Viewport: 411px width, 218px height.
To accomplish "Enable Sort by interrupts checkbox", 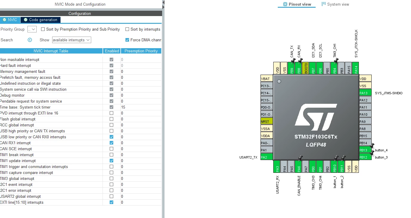I will (x=127, y=29).
